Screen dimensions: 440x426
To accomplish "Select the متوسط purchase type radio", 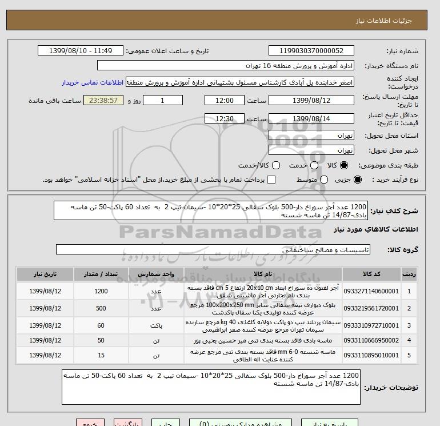I will tap(324, 180).
